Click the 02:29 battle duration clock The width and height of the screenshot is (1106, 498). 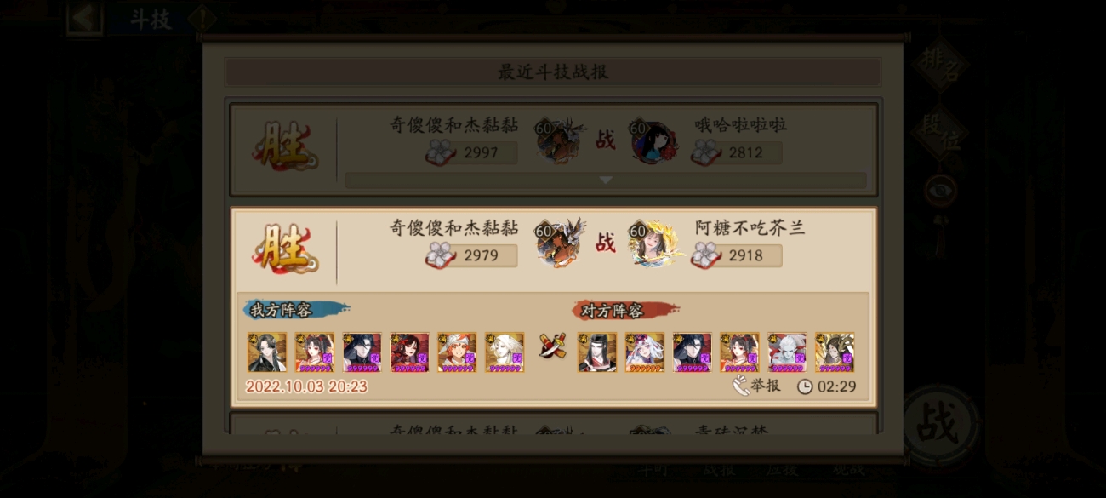point(827,386)
